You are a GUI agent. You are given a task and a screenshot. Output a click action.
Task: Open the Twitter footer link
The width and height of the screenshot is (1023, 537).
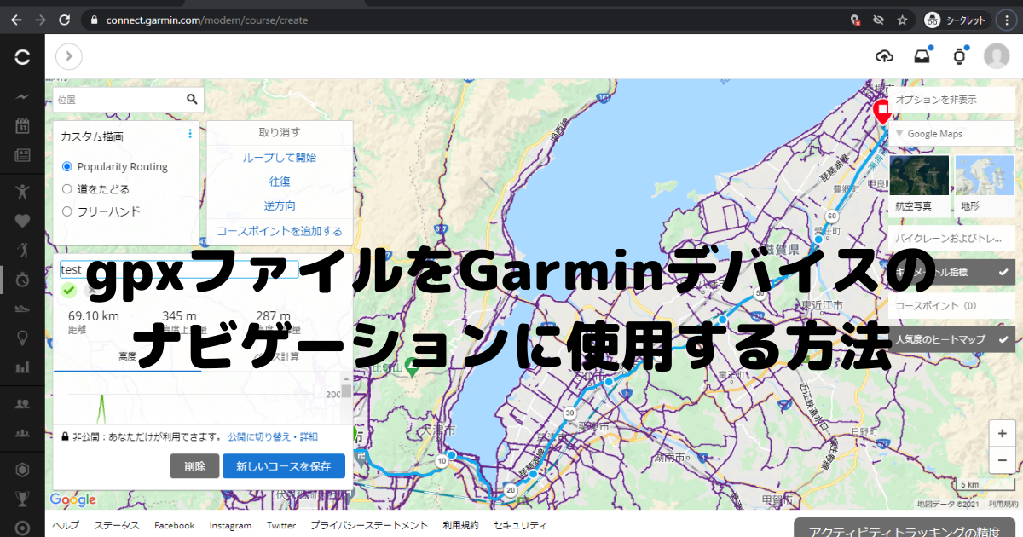281,525
